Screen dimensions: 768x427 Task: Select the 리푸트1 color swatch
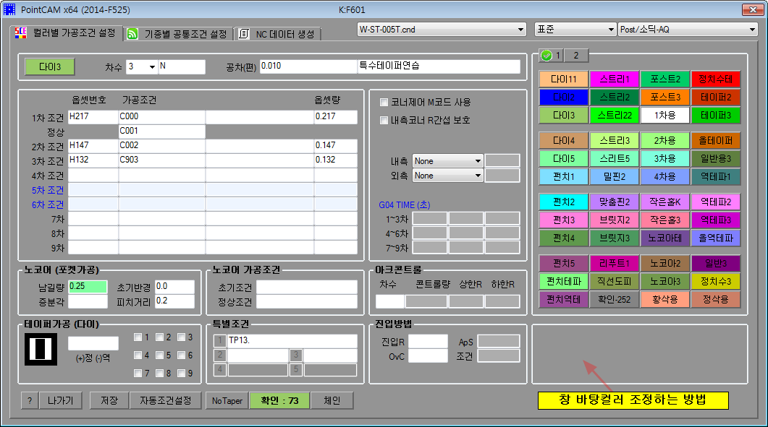point(615,263)
